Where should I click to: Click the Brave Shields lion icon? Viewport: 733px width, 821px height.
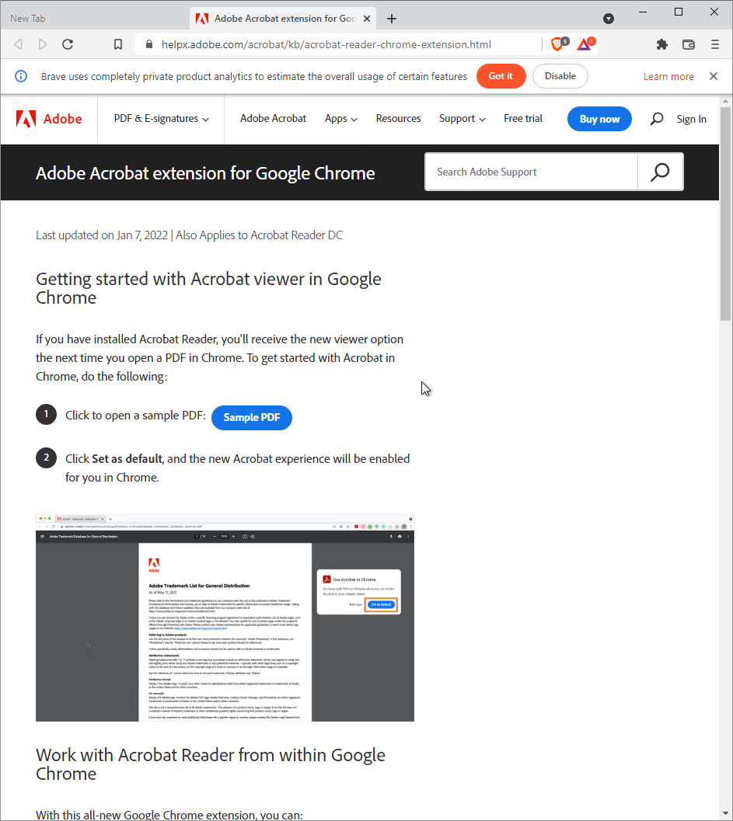pyautogui.click(x=557, y=44)
